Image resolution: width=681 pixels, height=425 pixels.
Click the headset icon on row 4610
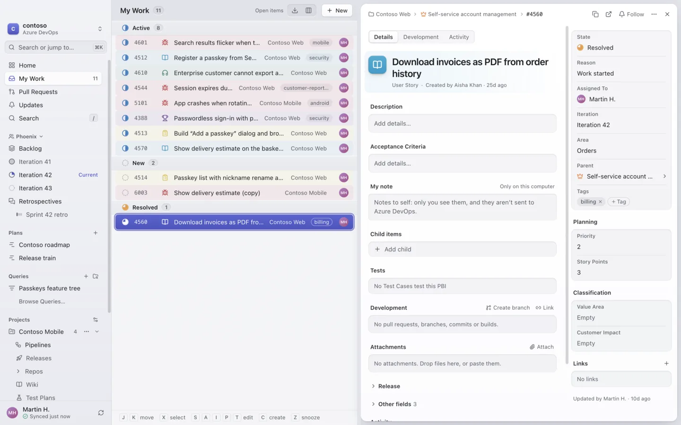click(165, 73)
